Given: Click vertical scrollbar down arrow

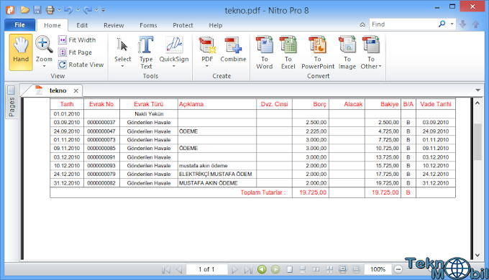Looking at the screenshot, I should [x=477, y=255].
